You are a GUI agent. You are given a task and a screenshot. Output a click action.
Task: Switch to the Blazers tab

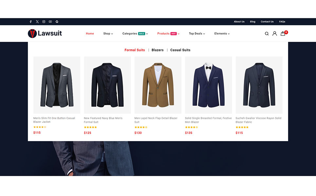point(158,50)
